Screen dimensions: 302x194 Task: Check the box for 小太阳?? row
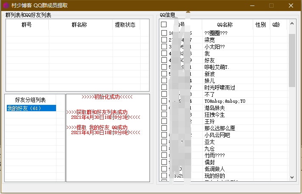click(x=164, y=46)
